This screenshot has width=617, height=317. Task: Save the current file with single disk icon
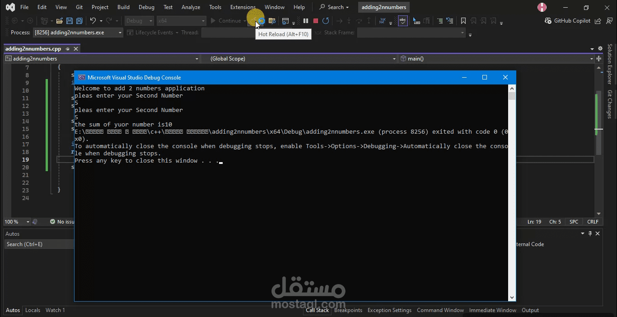click(70, 21)
